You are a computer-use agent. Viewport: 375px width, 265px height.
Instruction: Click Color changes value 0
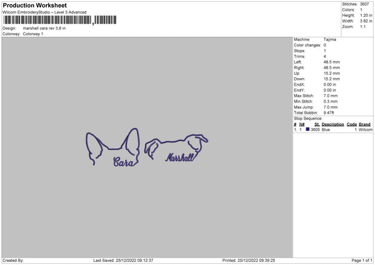[x=325, y=45]
